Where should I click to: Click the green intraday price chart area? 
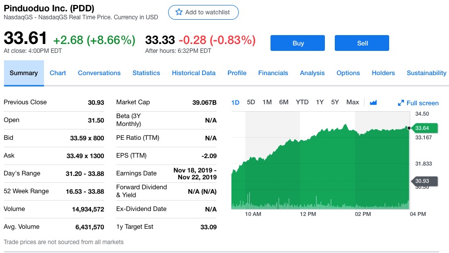[x=320, y=166]
